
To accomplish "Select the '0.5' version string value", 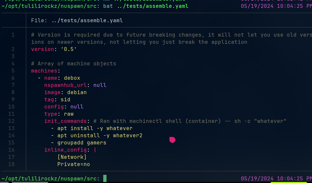I will click(x=68, y=49).
